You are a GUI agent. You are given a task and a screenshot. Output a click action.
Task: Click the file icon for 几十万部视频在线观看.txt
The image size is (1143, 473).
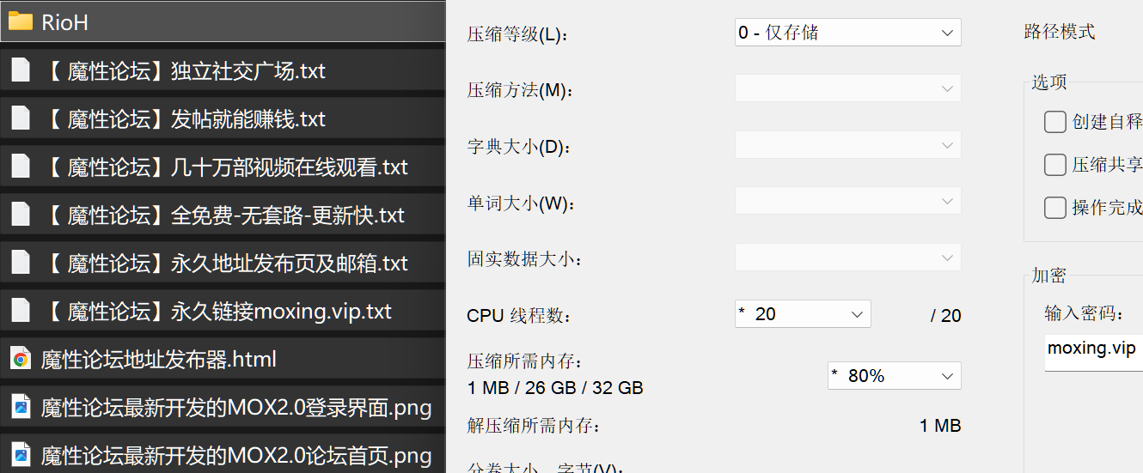21,167
